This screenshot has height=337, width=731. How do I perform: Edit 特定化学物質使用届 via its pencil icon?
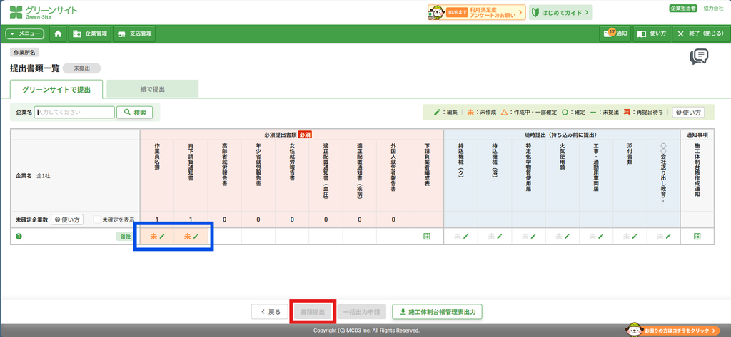[533, 237]
